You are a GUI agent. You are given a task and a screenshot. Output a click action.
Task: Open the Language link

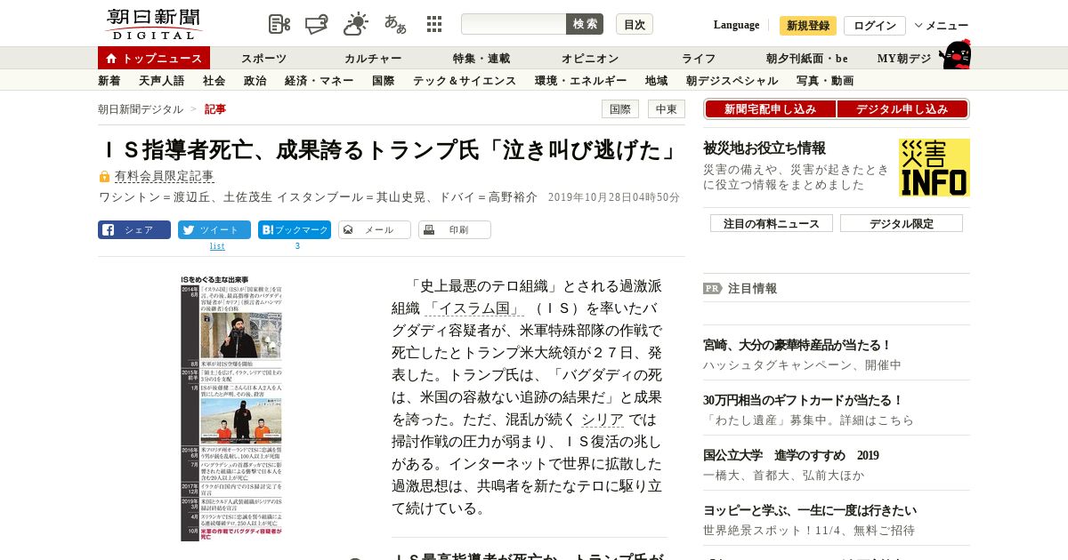point(736,25)
